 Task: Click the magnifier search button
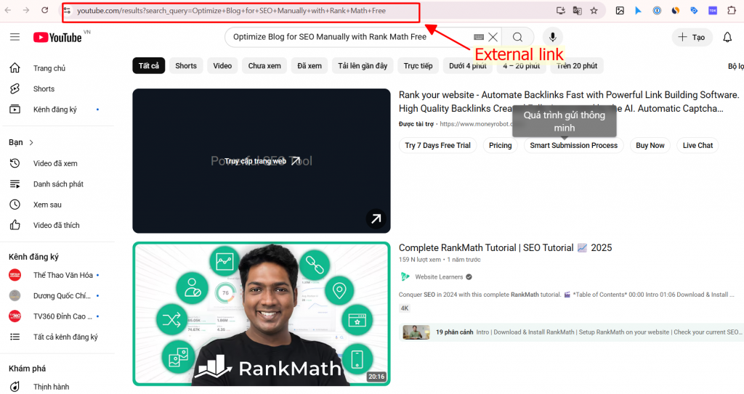point(517,37)
